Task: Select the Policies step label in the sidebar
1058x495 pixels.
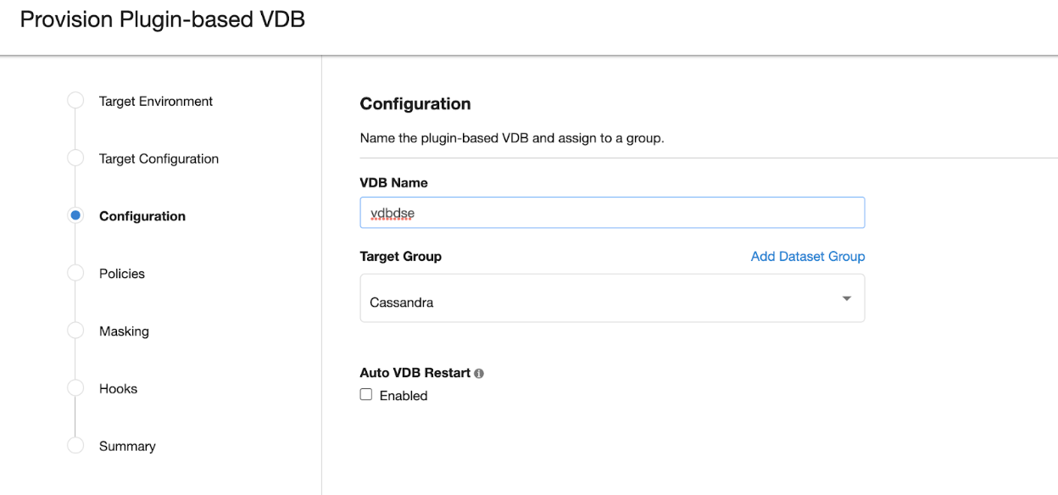Action: coord(122,274)
